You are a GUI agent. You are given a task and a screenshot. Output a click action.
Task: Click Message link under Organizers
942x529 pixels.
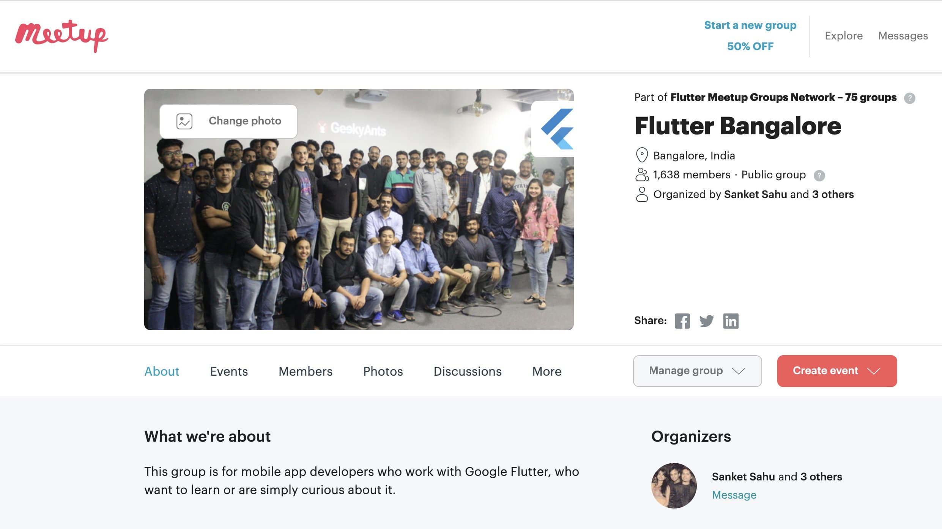[x=734, y=495]
